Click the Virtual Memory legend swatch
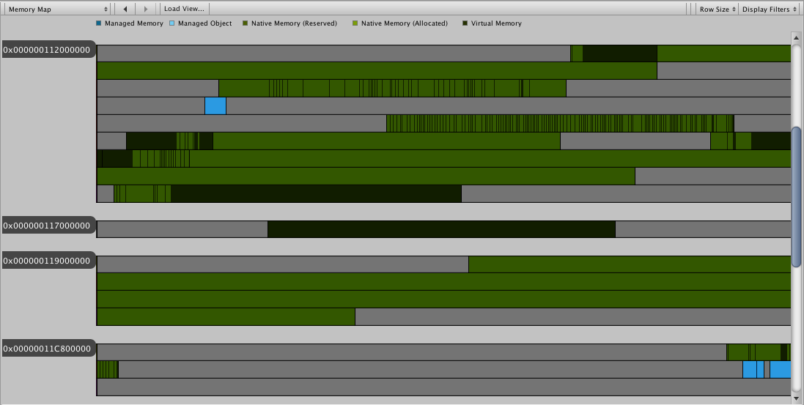Viewport: 804px width, 405px height. point(465,23)
